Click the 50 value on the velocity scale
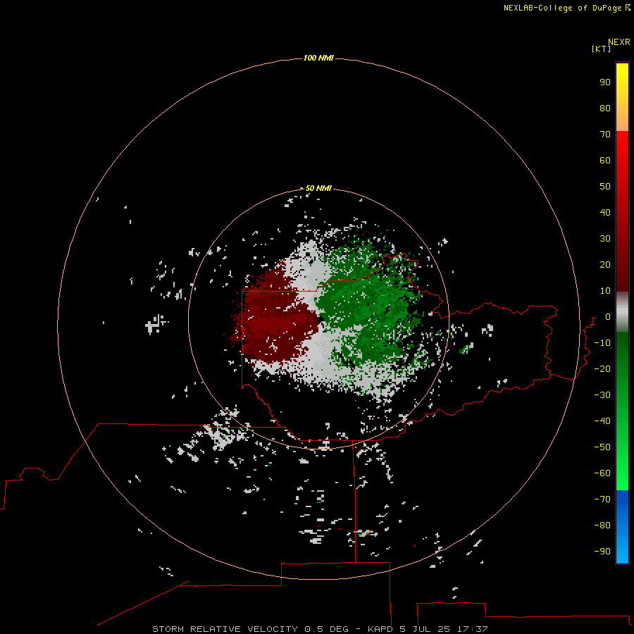Viewport: 634px width, 634px height. coord(605,187)
